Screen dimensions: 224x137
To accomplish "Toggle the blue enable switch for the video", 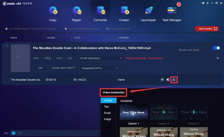I will tap(216, 48).
